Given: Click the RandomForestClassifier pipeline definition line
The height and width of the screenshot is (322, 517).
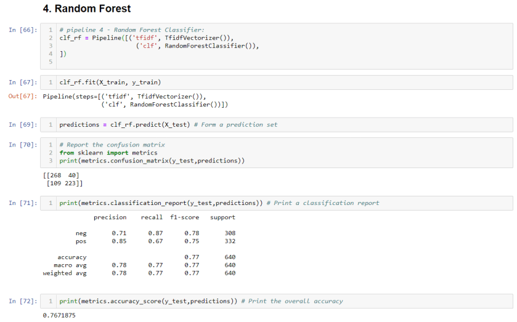Looking at the screenshot, I should coord(197,46).
